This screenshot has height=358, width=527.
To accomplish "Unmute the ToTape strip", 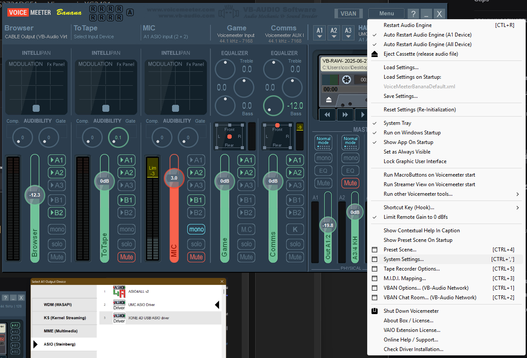I will [126, 257].
